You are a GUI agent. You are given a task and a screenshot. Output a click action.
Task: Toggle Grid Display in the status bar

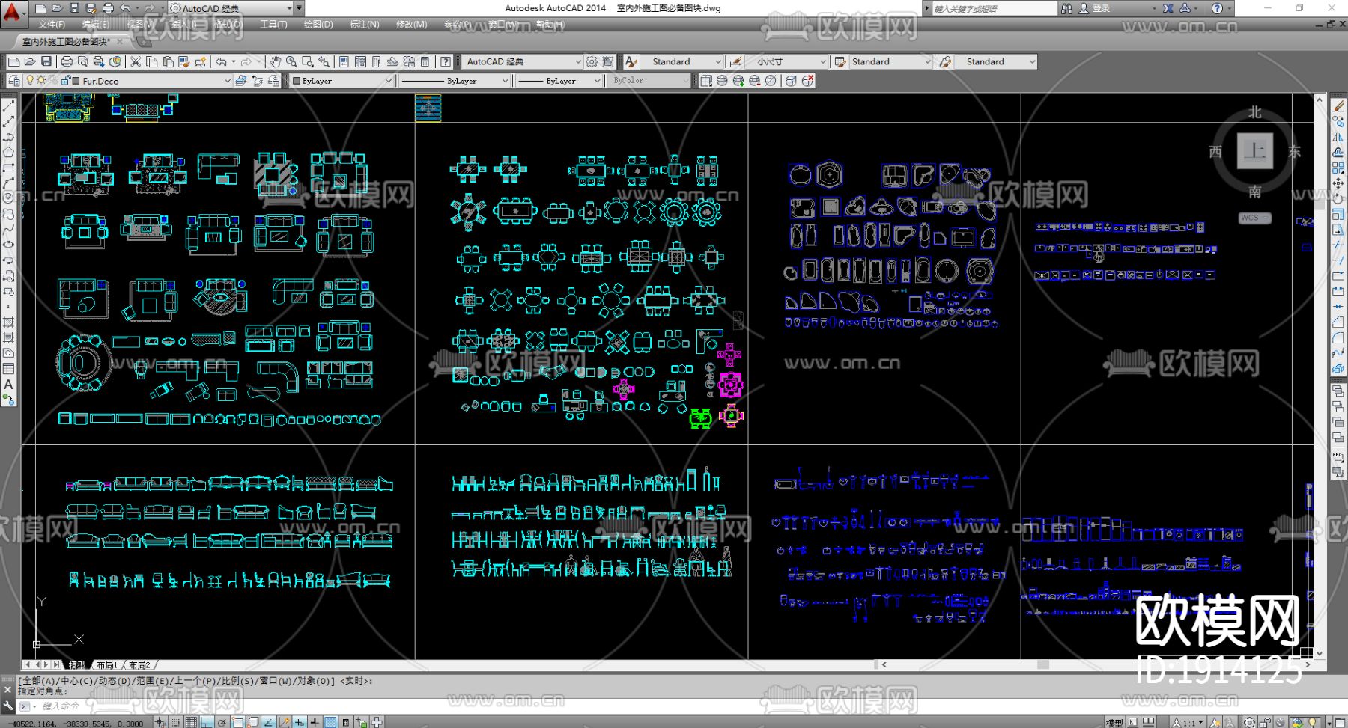click(x=191, y=722)
